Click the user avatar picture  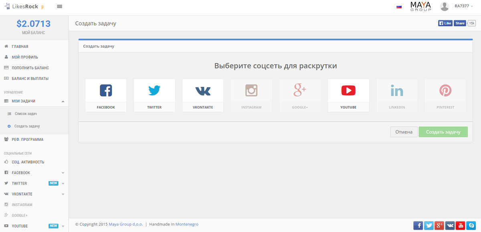point(445,6)
